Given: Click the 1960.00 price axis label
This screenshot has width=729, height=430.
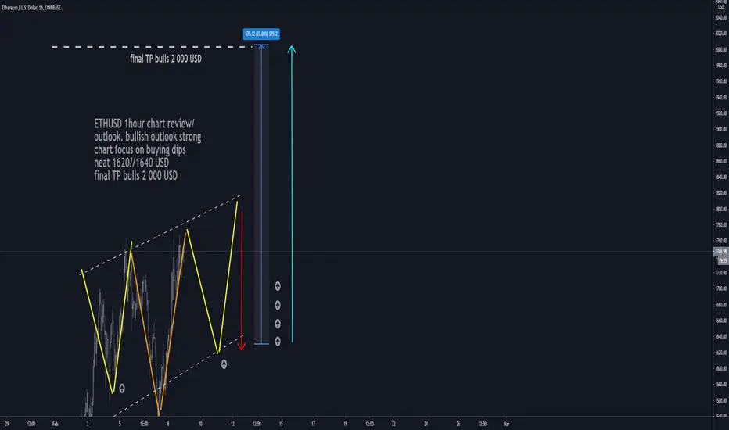Looking at the screenshot, I should point(721,81).
